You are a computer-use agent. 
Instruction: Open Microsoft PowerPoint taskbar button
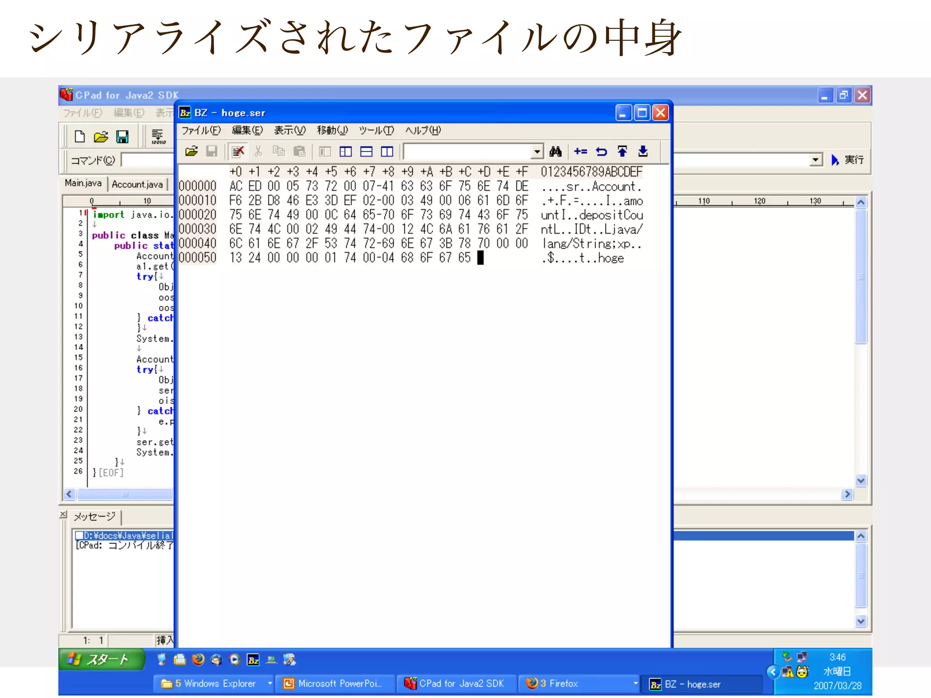pos(335,683)
